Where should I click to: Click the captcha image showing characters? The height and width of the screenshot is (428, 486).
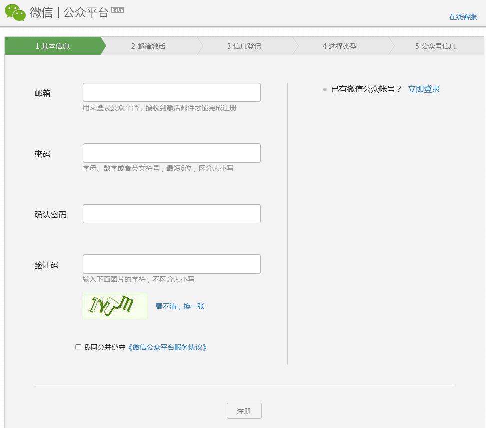[x=115, y=305]
